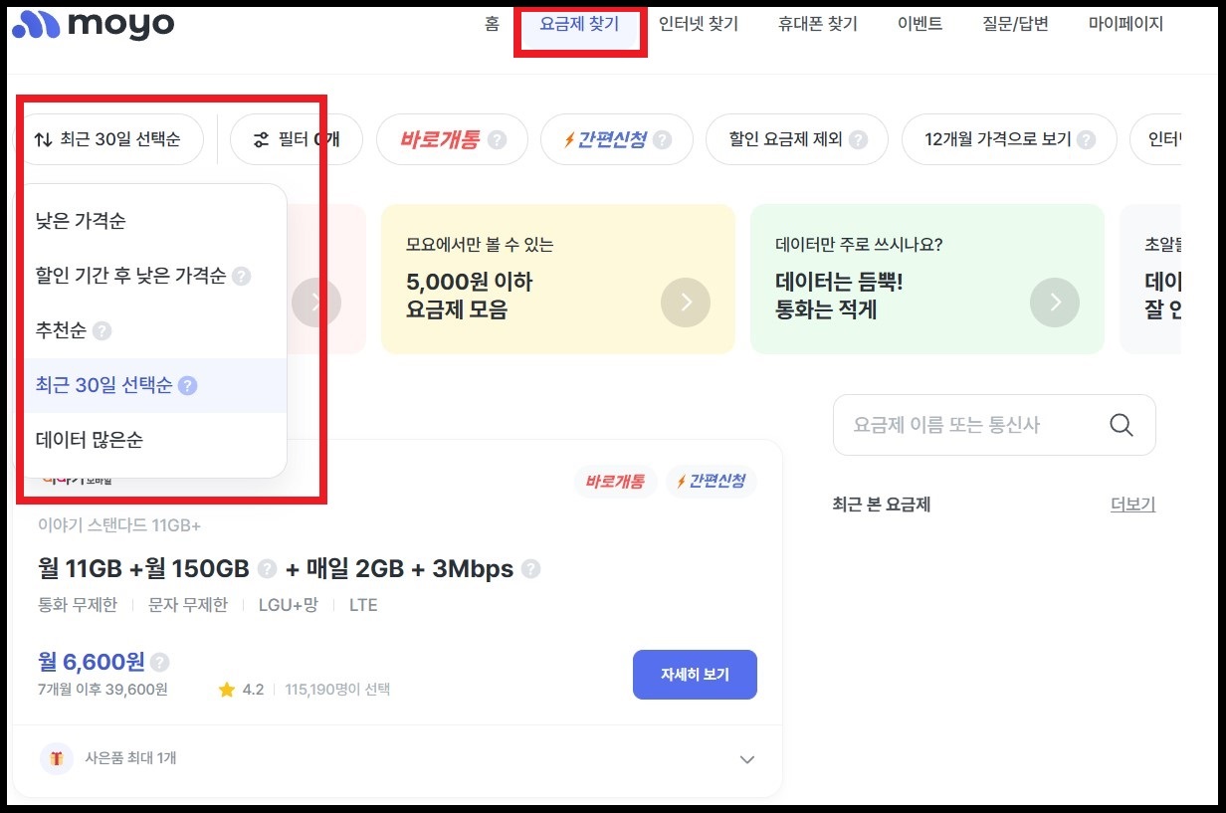The image size is (1226, 813).
Task: Go to 마이페이지 in the top menu
Action: pos(1124,24)
